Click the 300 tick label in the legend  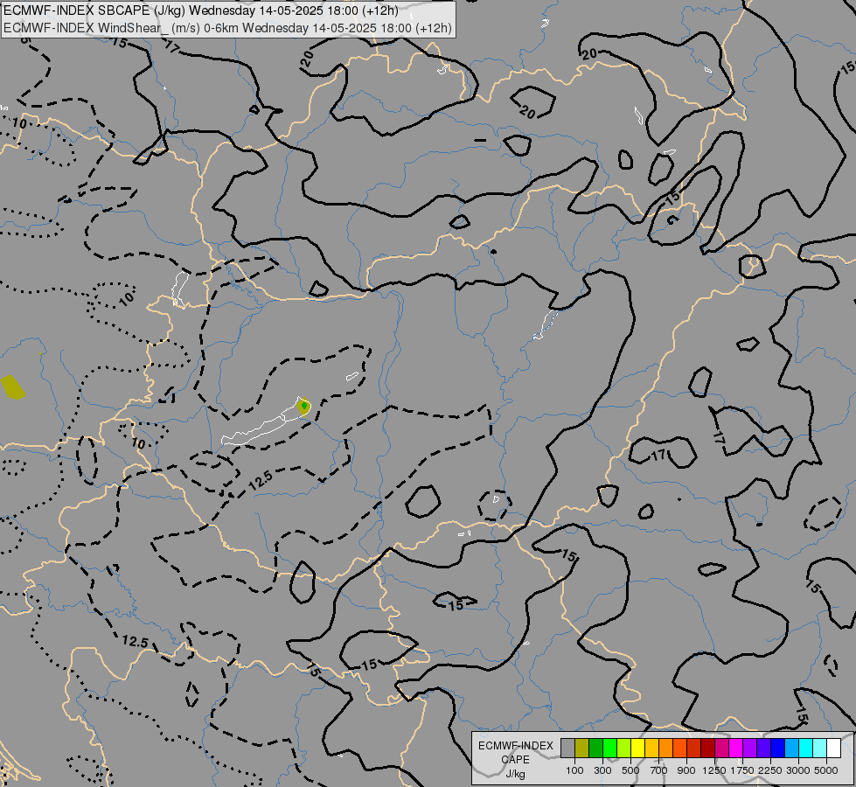point(602,770)
